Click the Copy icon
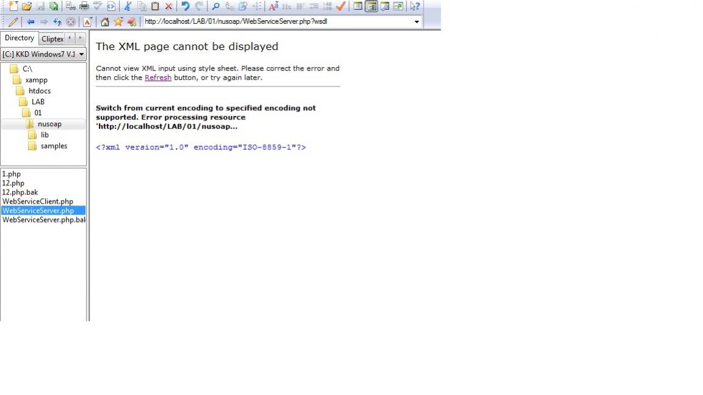 pyautogui.click(x=142, y=6)
